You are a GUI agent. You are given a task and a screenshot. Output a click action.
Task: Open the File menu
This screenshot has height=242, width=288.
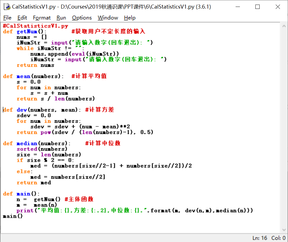(x=7, y=18)
